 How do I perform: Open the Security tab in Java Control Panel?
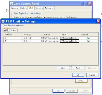pyautogui.click(x=39, y=8)
